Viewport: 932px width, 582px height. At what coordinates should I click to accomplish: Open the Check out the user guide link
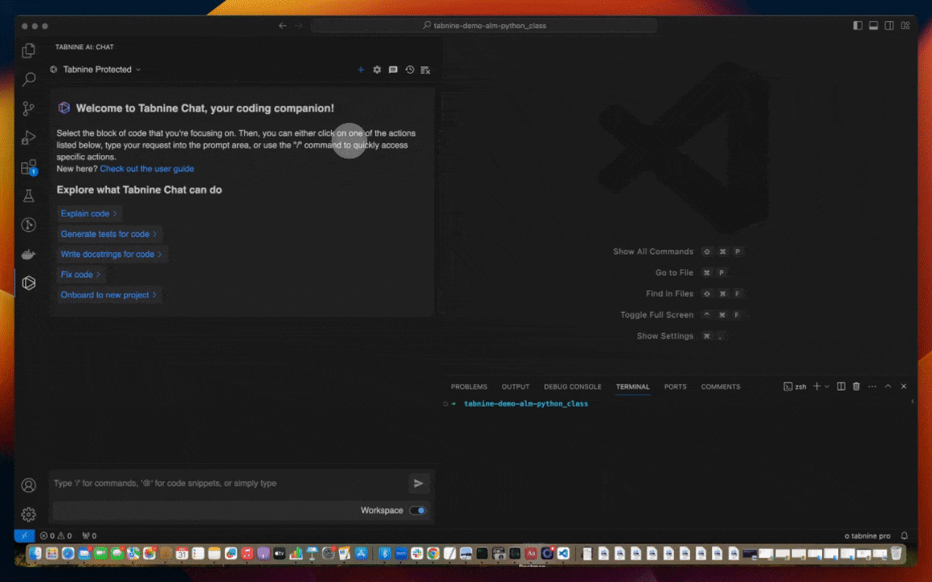click(147, 169)
